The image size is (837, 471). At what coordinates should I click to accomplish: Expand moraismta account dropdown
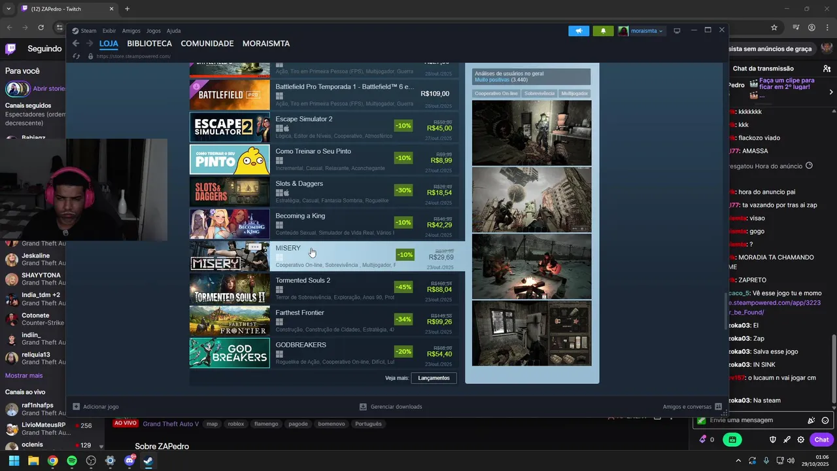coord(641,31)
